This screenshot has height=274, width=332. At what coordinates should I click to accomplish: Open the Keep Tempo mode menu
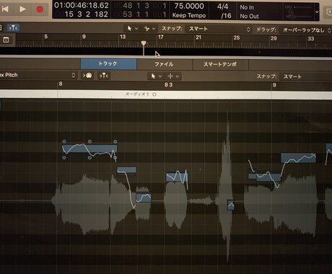tap(189, 15)
